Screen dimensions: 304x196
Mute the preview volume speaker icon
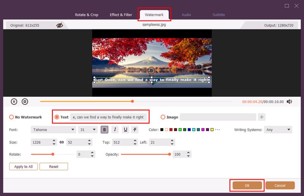click(x=289, y=102)
